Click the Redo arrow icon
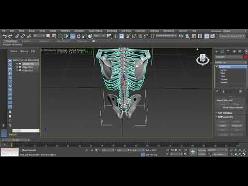Viewport: 248px width, 186px height. click(x=10, y=36)
